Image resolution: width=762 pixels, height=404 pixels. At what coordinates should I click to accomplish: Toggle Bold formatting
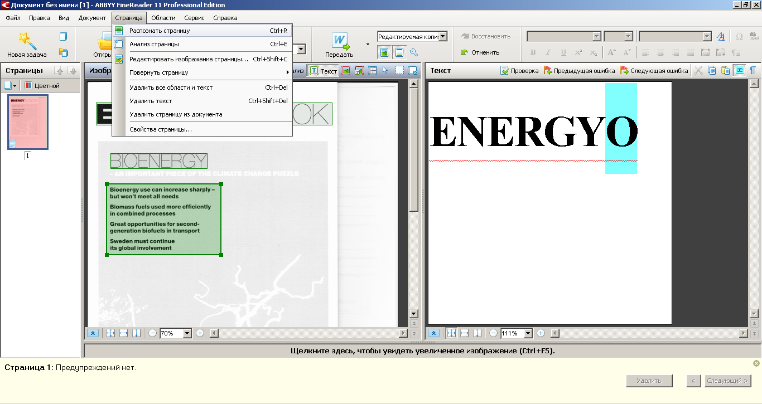pyautogui.click(x=533, y=52)
